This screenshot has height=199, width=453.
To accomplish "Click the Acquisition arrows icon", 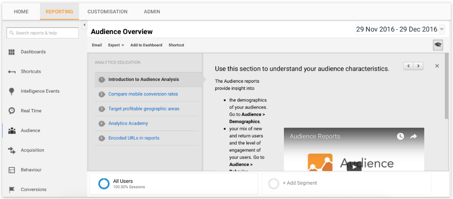I will (x=12, y=150).
